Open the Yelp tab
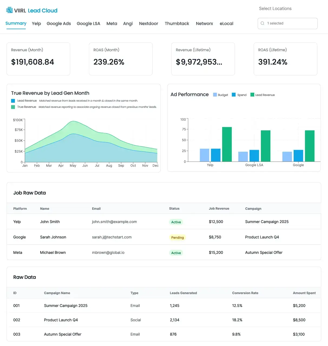The image size is (328, 346). tap(36, 24)
